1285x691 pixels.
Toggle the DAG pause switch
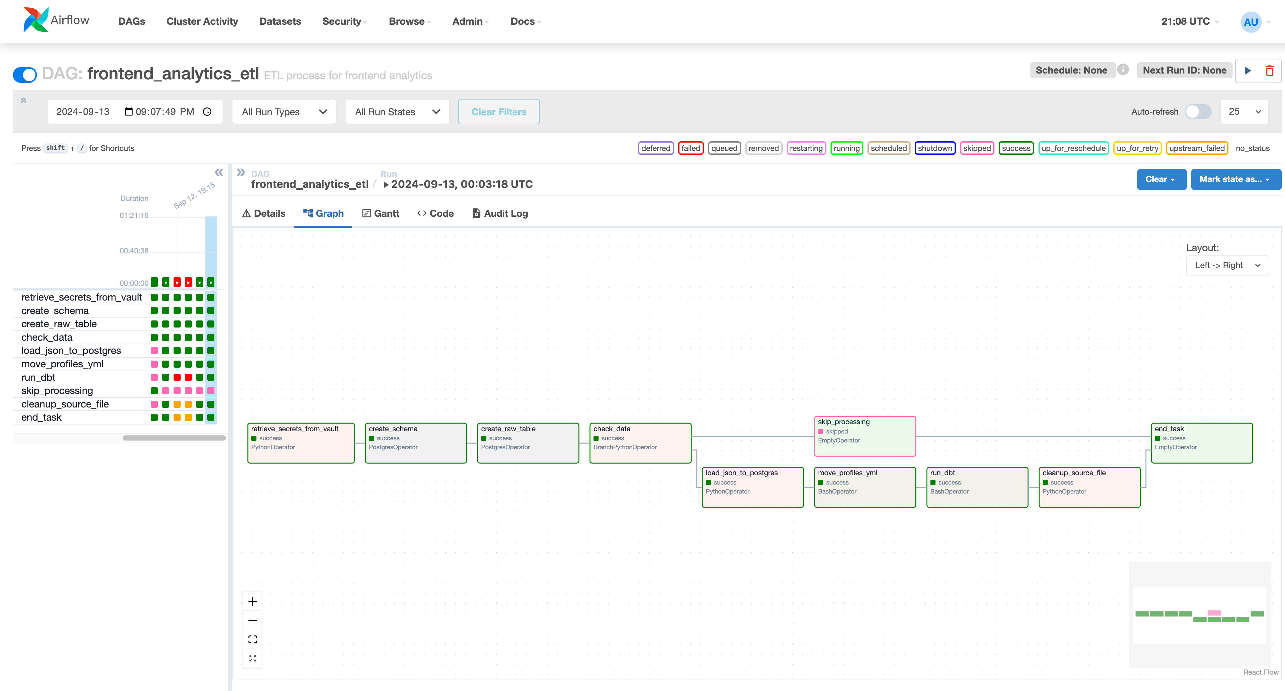25,75
